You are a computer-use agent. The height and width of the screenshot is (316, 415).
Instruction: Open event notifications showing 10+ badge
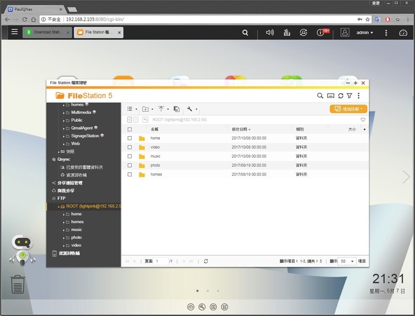321,32
